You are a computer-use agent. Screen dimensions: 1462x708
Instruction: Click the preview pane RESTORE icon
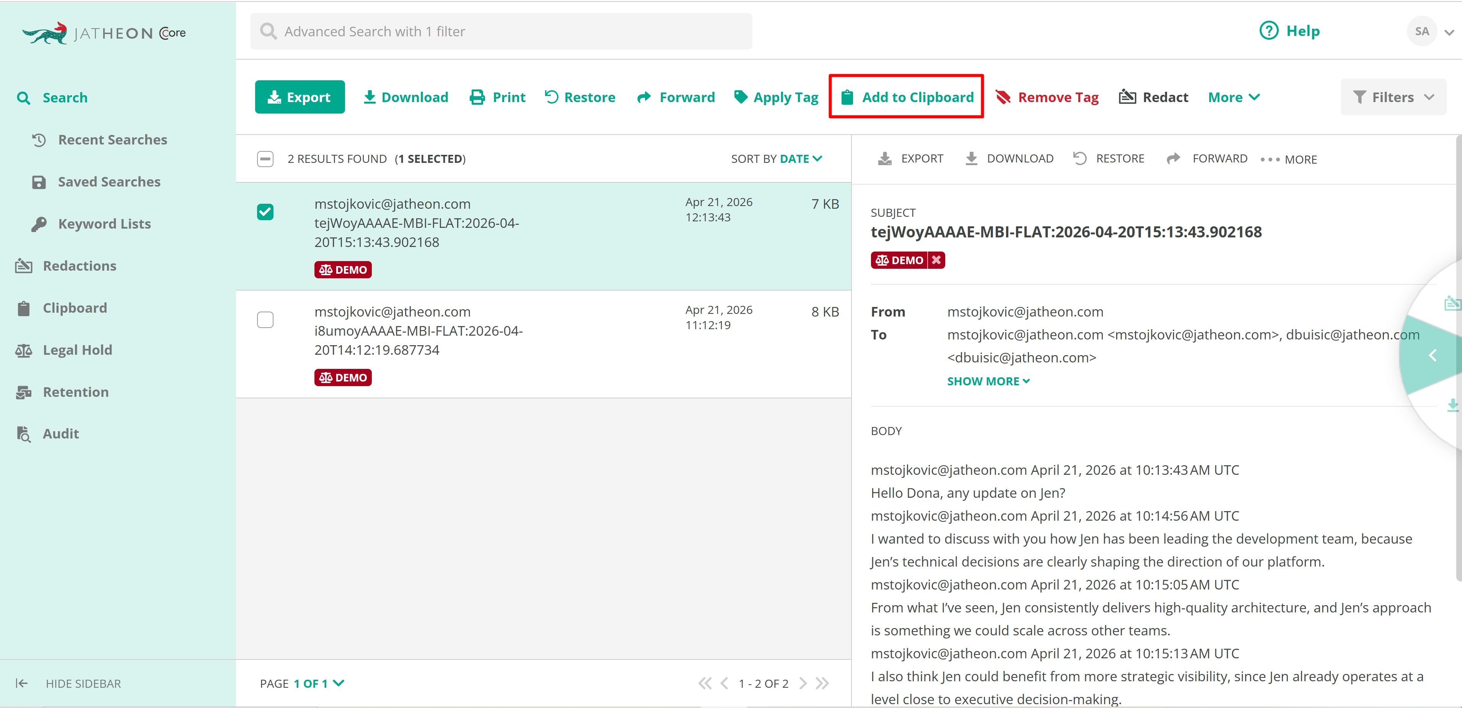(1079, 158)
